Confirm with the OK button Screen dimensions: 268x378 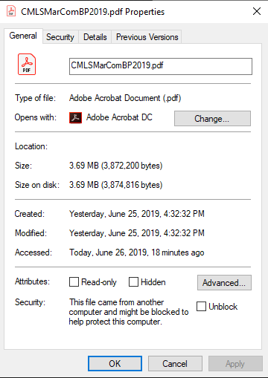[115, 364]
